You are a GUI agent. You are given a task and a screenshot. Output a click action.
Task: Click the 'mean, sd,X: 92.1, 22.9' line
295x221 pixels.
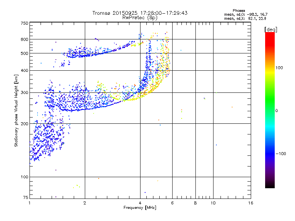coord(245,19)
